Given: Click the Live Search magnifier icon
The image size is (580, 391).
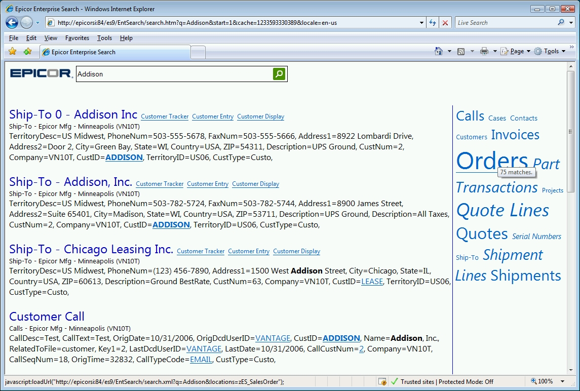Looking at the screenshot, I should point(561,22).
